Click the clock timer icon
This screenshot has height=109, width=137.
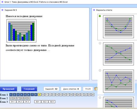click(96, 89)
